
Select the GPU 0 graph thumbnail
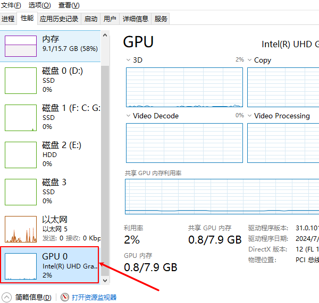click(21, 266)
